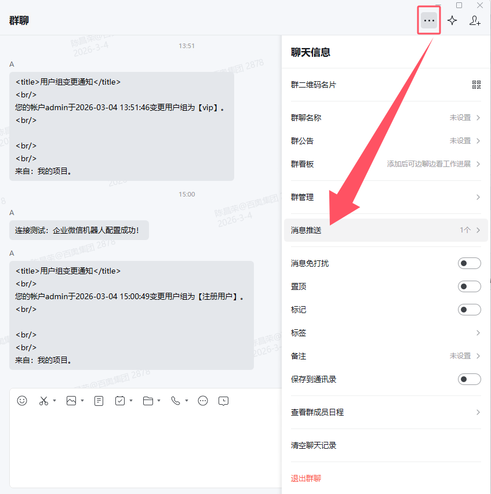Click the image send icon

(71, 401)
